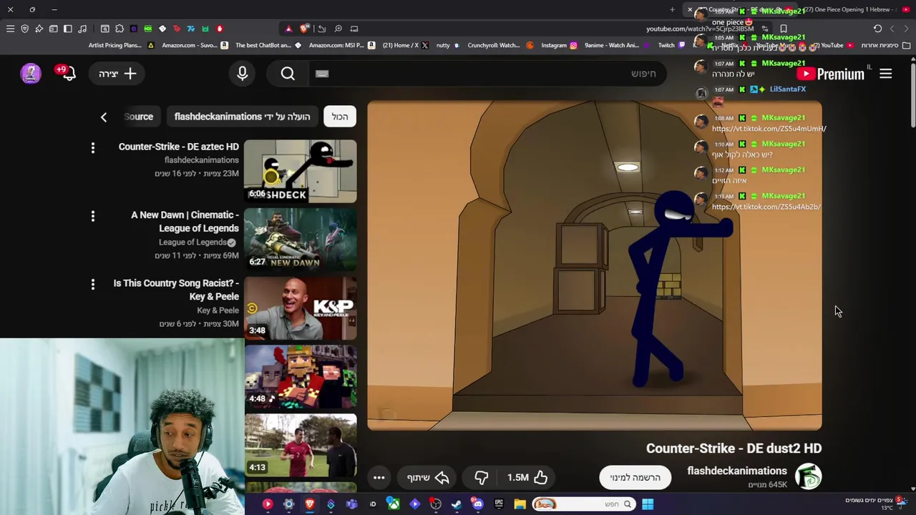This screenshot has width=916, height=515.
Task: Open A New Dawn Cinematic video thumbnail
Action: click(301, 240)
